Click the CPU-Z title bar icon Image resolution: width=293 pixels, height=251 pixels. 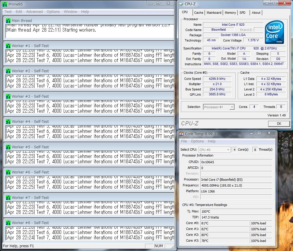click(x=181, y=4)
